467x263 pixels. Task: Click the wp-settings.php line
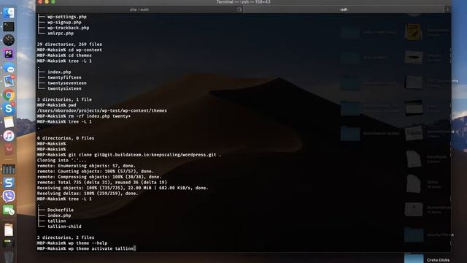(x=67, y=17)
